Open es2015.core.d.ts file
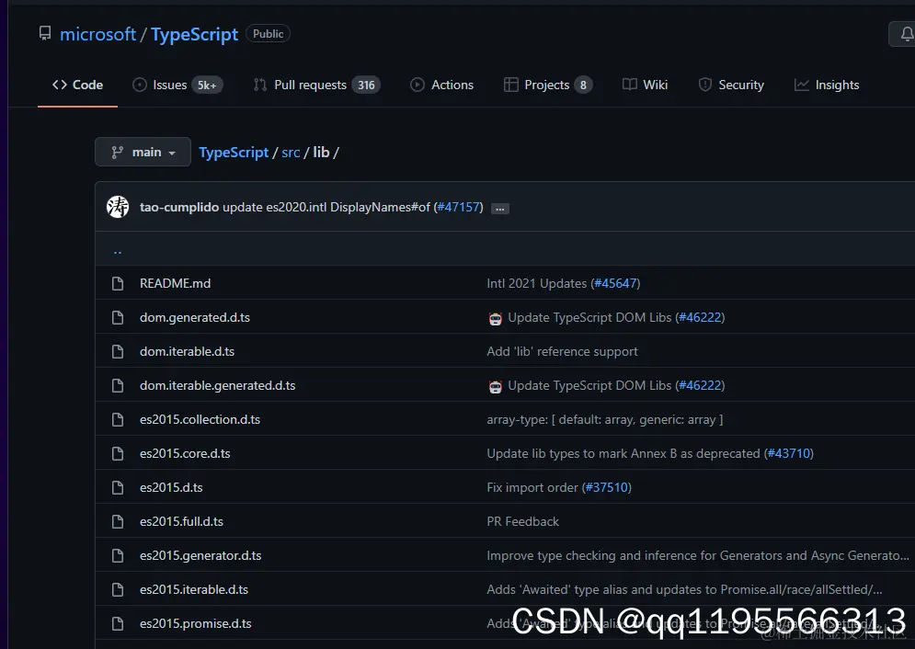This screenshot has width=915, height=649. (x=185, y=454)
